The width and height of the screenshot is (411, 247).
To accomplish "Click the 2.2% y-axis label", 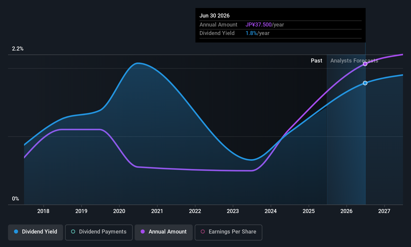I will click(18, 49).
